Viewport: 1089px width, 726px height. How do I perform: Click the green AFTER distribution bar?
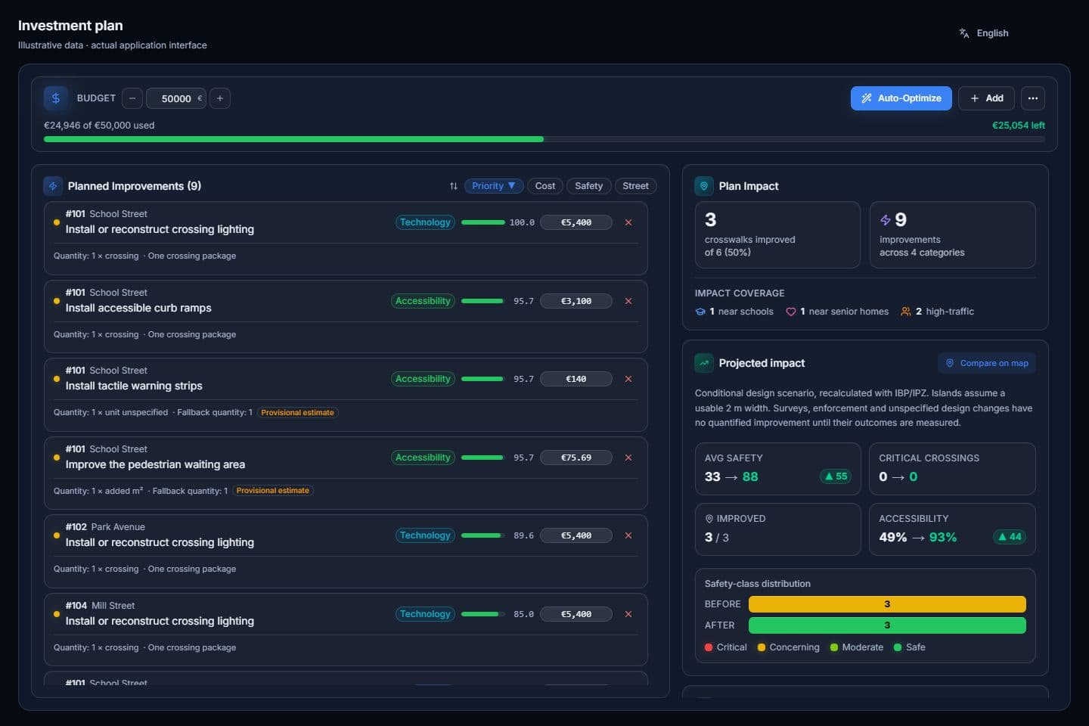(x=887, y=625)
